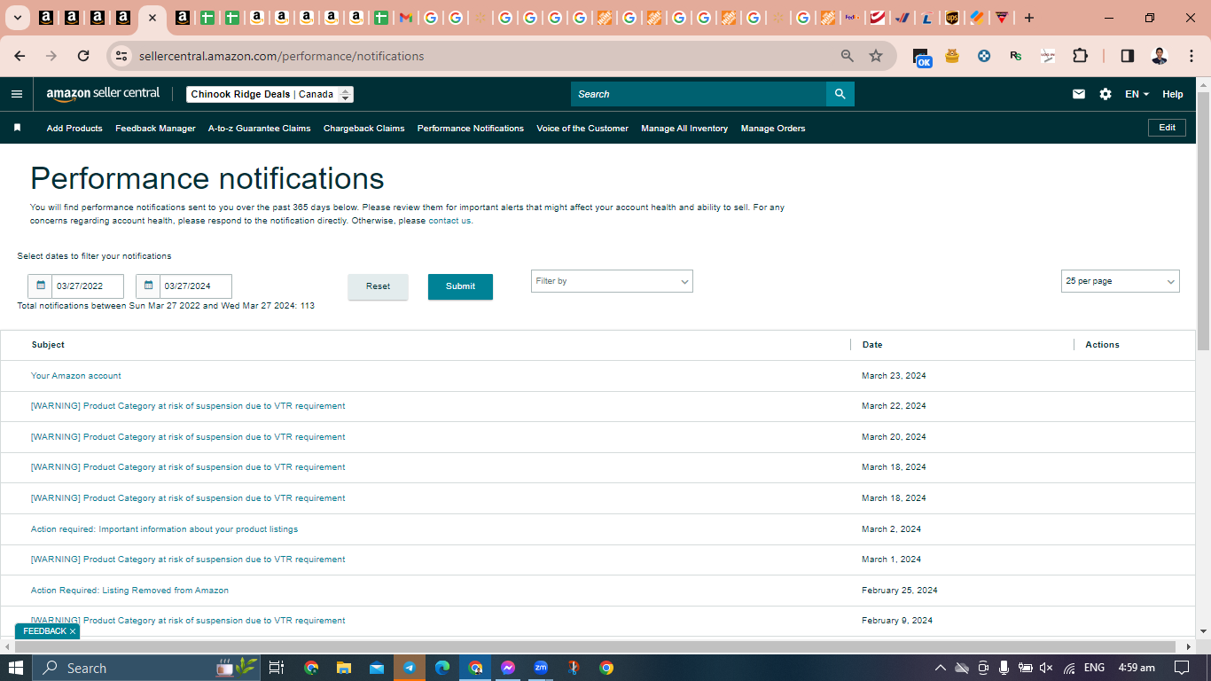Screen dimensions: 1211x681
Task: Open the Chrome profile avatar
Action: point(1160,56)
